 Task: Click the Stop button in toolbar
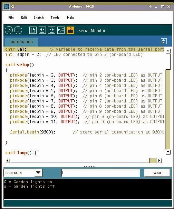pyautogui.click(x=18, y=30)
